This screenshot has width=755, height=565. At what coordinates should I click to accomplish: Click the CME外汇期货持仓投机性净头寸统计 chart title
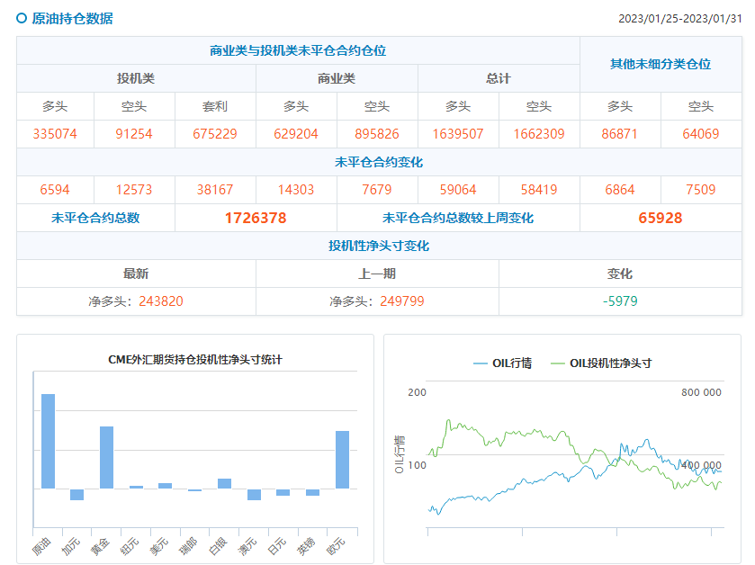[x=195, y=360]
